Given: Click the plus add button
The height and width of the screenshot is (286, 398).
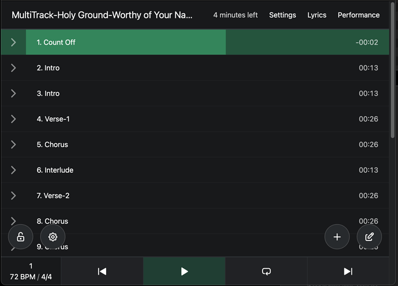Looking at the screenshot, I should pos(337,237).
